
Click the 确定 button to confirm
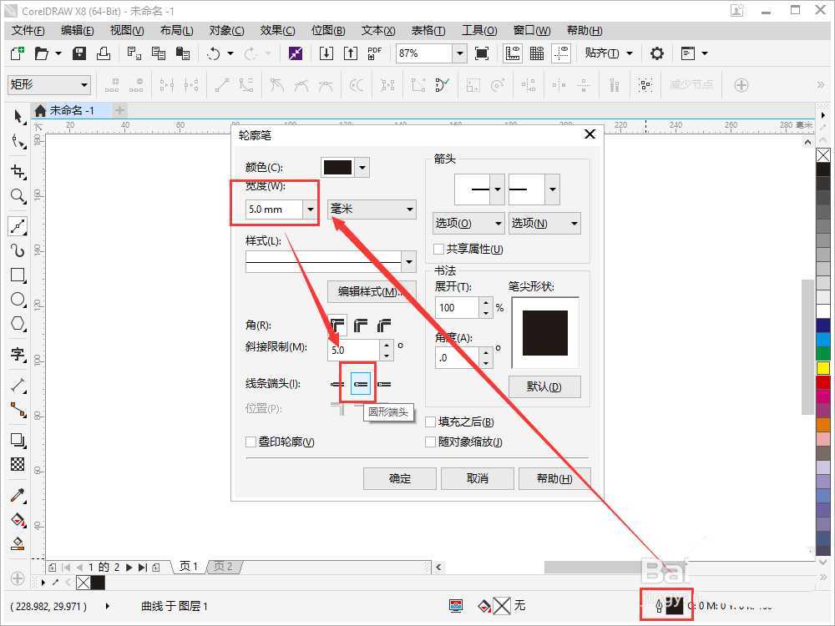coord(399,478)
